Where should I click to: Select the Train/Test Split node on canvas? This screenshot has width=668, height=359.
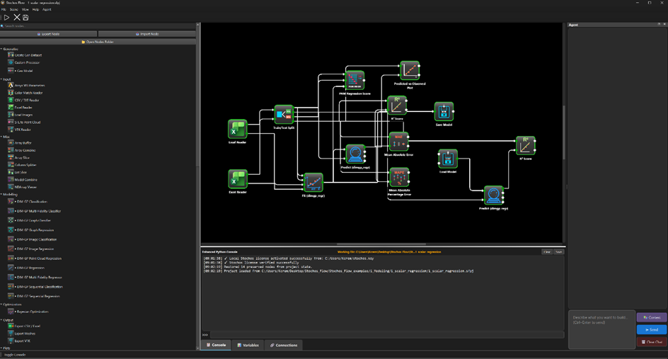point(284,114)
